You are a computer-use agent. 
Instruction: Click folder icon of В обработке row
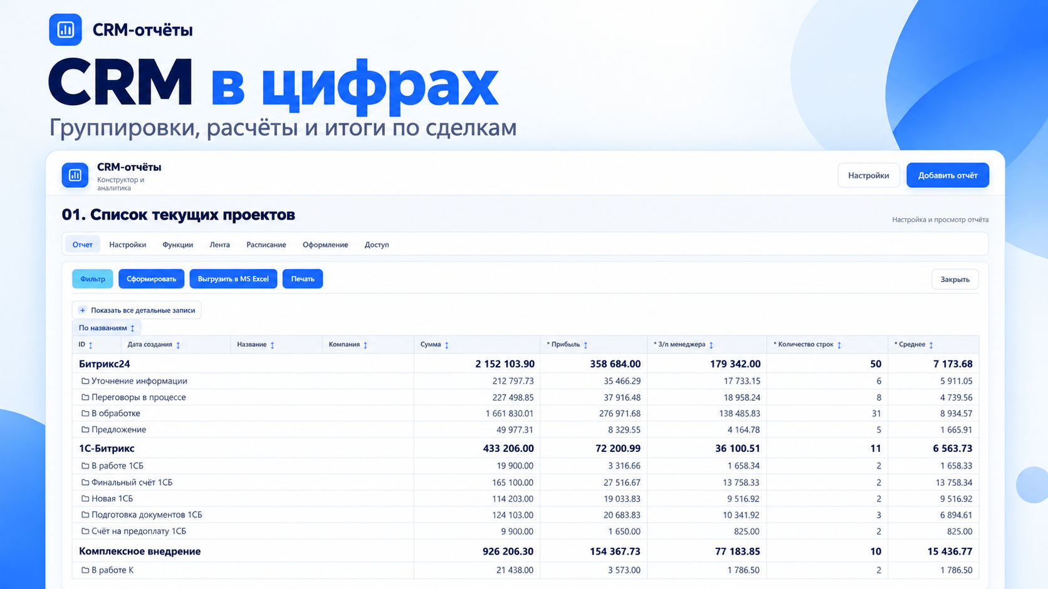point(85,413)
